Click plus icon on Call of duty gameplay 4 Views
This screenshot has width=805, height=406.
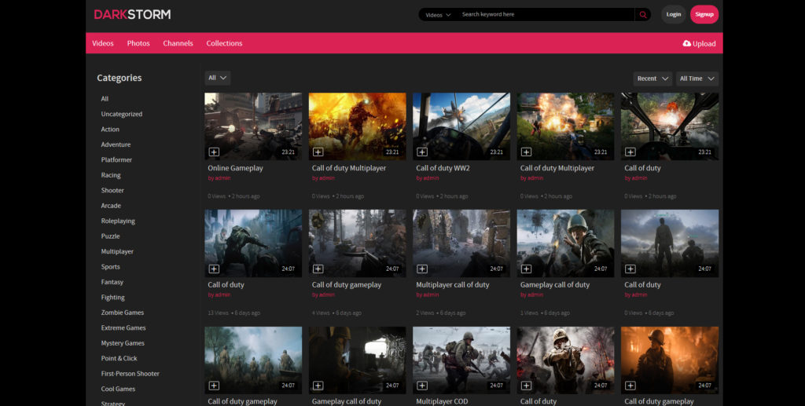(318, 269)
